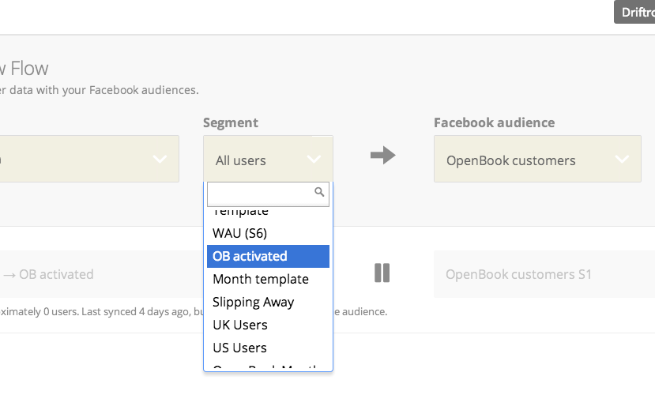This screenshot has width=655, height=395.
Task: Click the 'Segment' heading label
Action: coord(231,122)
